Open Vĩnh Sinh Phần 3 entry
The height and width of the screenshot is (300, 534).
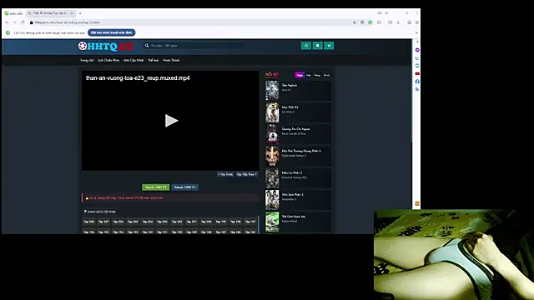point(298,200)
